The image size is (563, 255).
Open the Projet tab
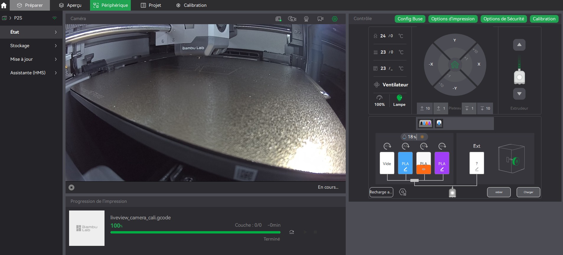click(x=151, y=5)
